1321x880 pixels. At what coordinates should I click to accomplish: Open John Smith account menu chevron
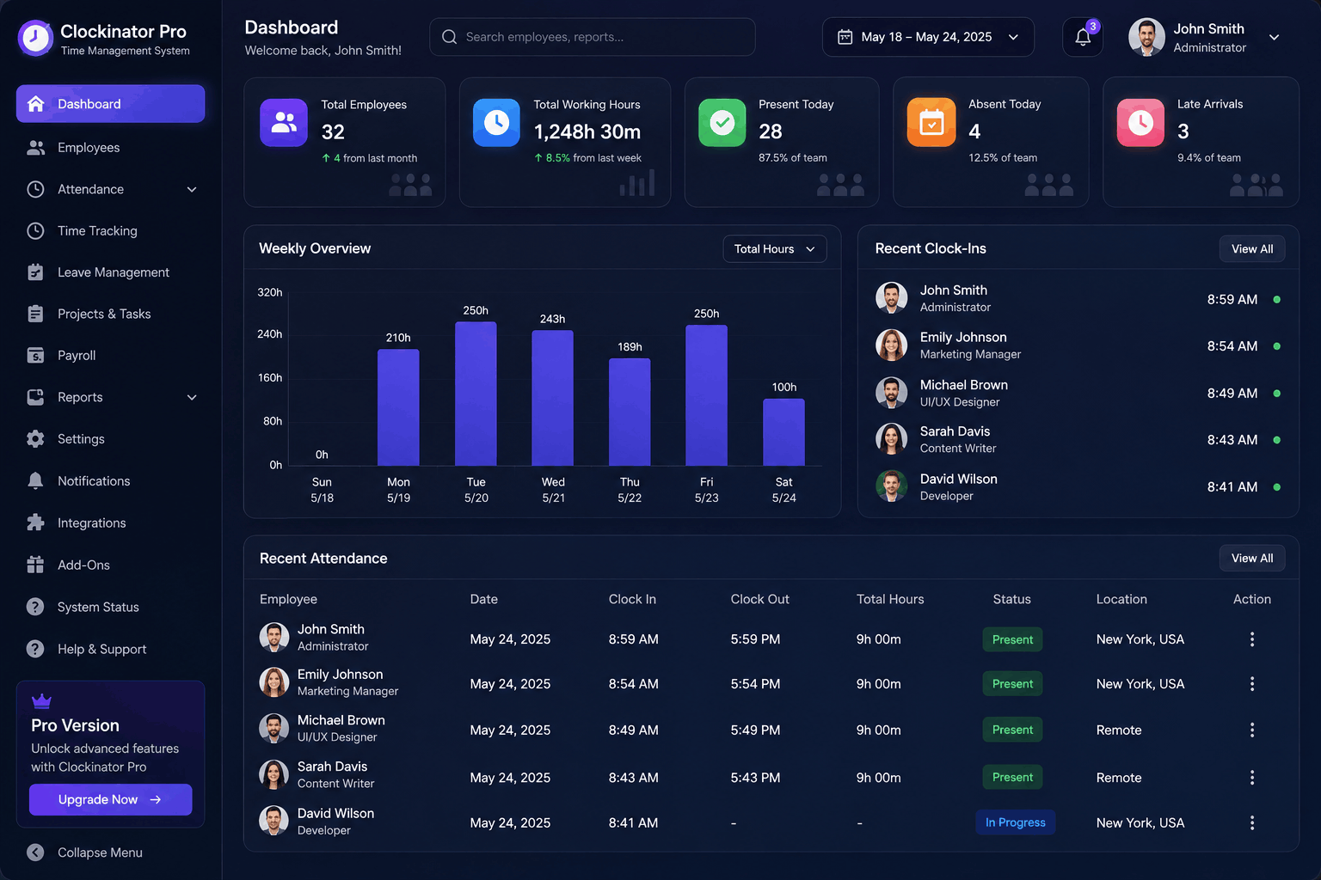[x=1275, y=37]
